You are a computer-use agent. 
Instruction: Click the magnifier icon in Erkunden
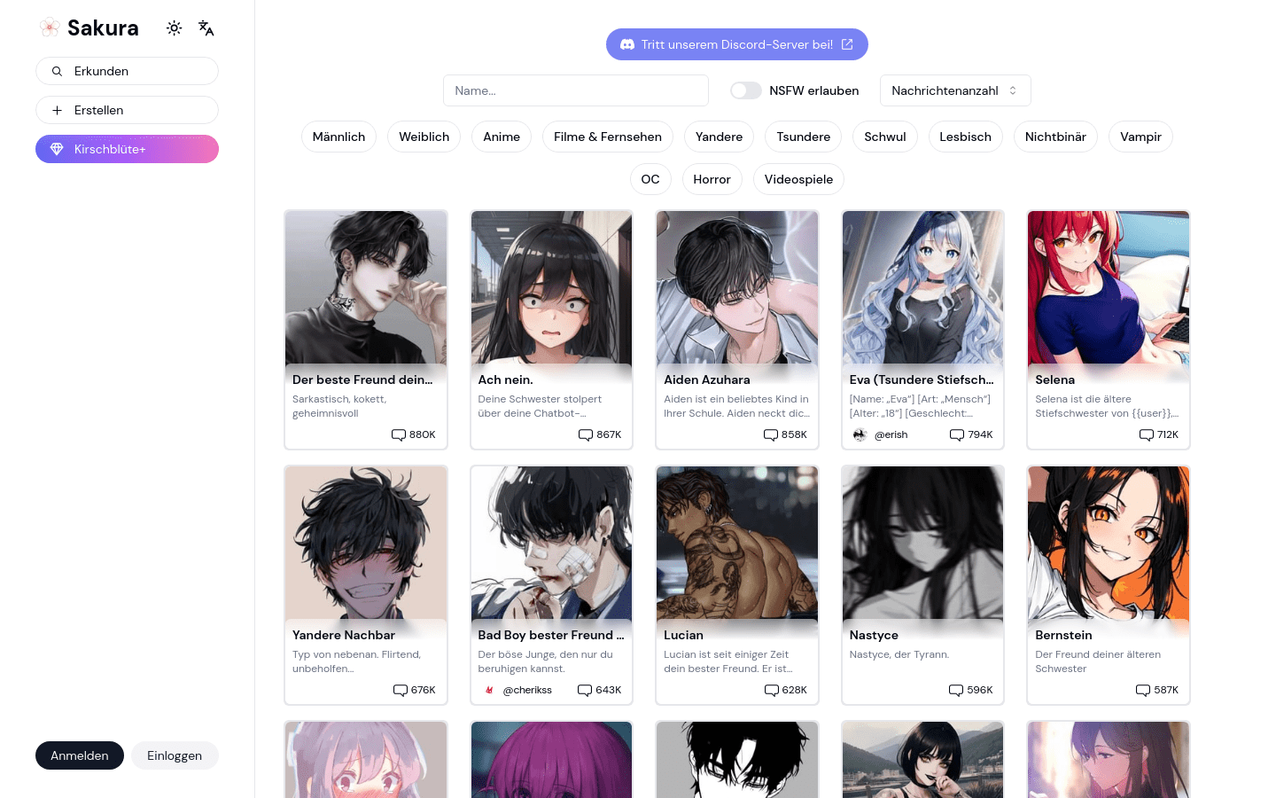(x=57, y=71)
